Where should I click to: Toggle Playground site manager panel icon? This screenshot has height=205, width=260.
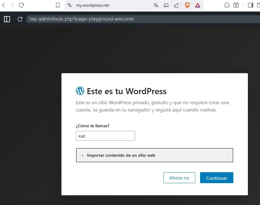click(x=7, y=19)
